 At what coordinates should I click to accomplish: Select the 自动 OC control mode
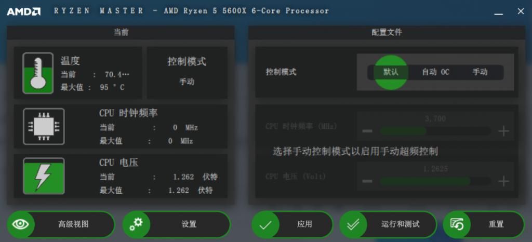coord(435,72)
